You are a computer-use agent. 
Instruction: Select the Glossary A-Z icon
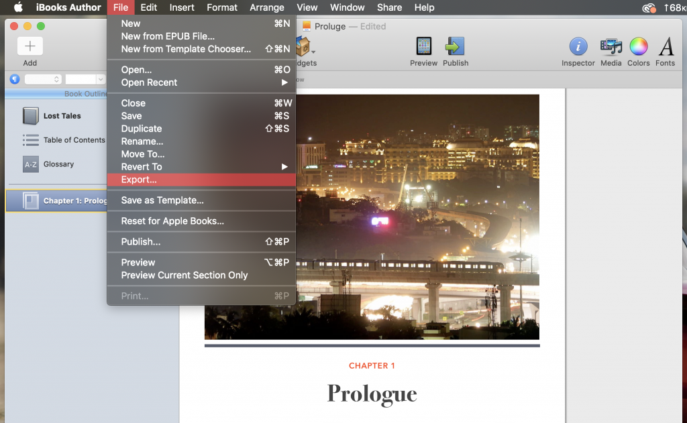click(31, 164)
